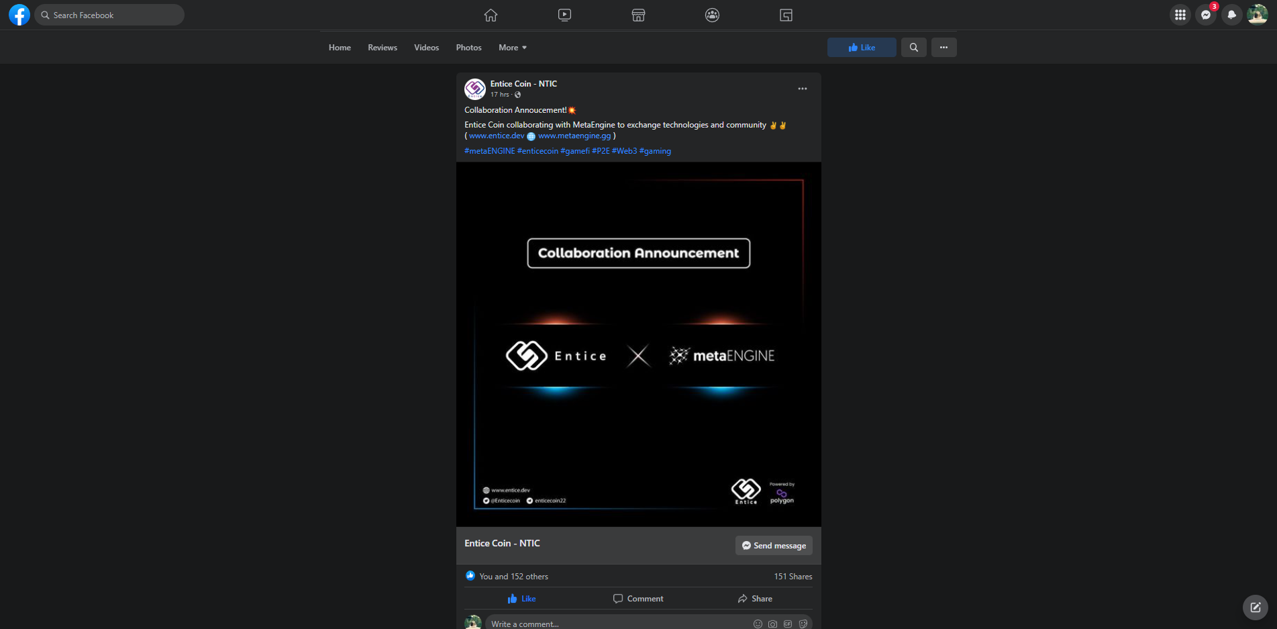Screen dimensions: 1277x629
Task: Insert an emoji into the comment
Action: [x=758, y=624]
